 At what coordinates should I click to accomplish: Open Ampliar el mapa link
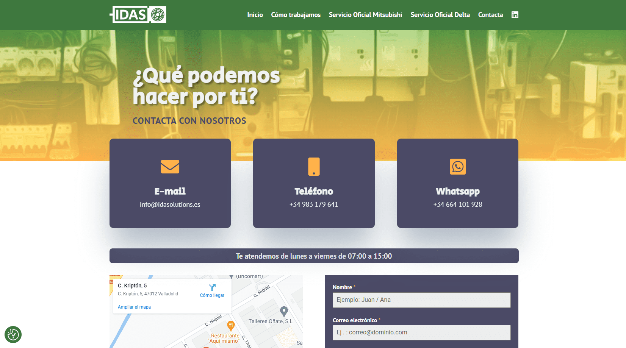click(x=134, y=307)
